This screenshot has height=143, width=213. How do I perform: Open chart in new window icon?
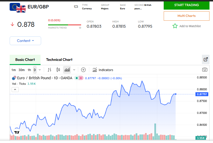(x=206, y=59)
